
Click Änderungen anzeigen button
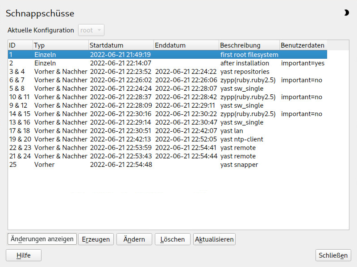click(42, 239)
